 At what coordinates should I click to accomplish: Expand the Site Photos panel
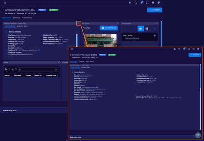pyautogui.click(x=118, y=23)
